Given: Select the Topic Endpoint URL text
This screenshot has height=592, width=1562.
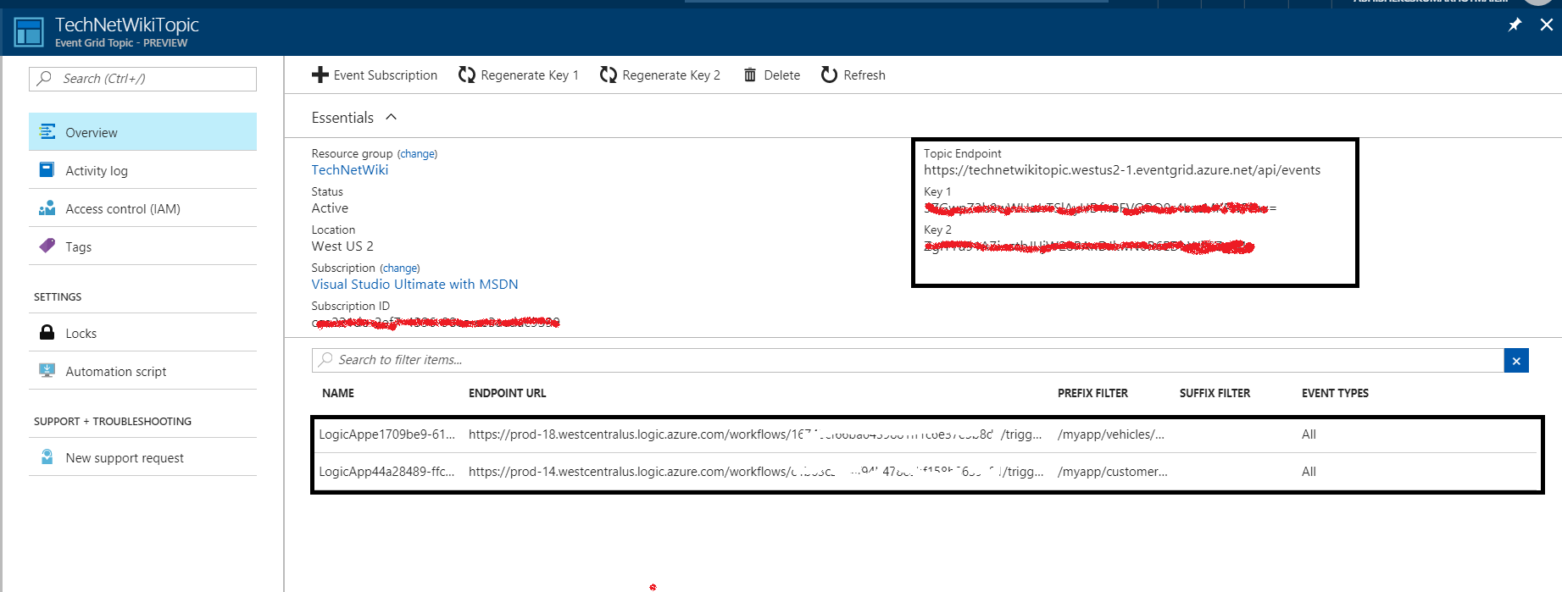Looking at the screenshot, I should pos(1122,170).
